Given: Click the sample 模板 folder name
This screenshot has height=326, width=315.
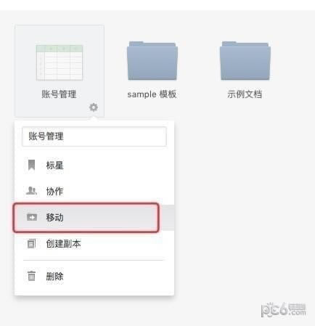Looking at the screenshot, I should pos(152,94).
